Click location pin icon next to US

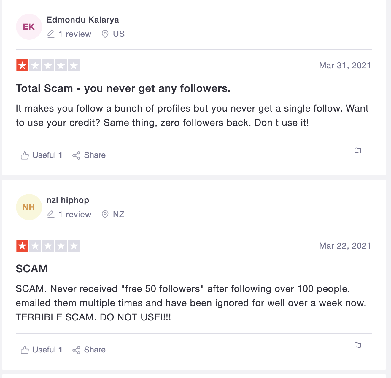[105, 34]
